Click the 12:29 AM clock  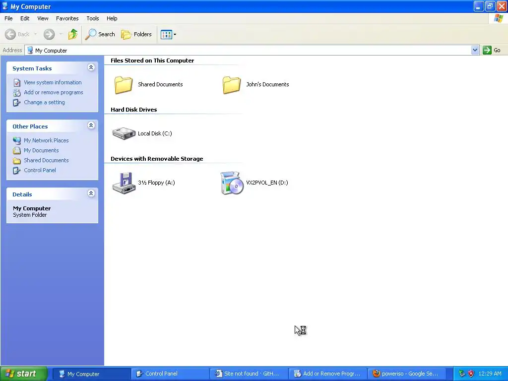(x=490, y=374)
